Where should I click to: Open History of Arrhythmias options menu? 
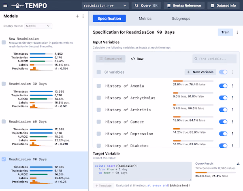click(x=232, y=98)
